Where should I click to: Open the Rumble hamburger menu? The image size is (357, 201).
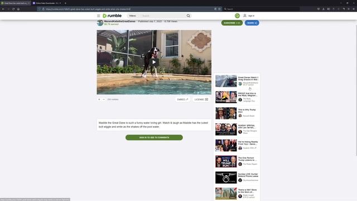click(98, 16)
